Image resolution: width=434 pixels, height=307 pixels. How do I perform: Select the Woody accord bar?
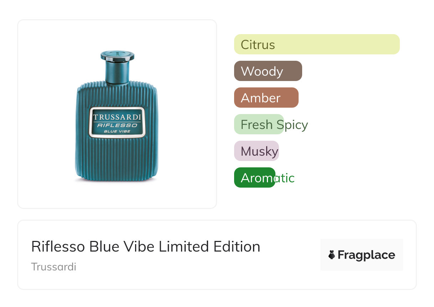click(268, 71)
